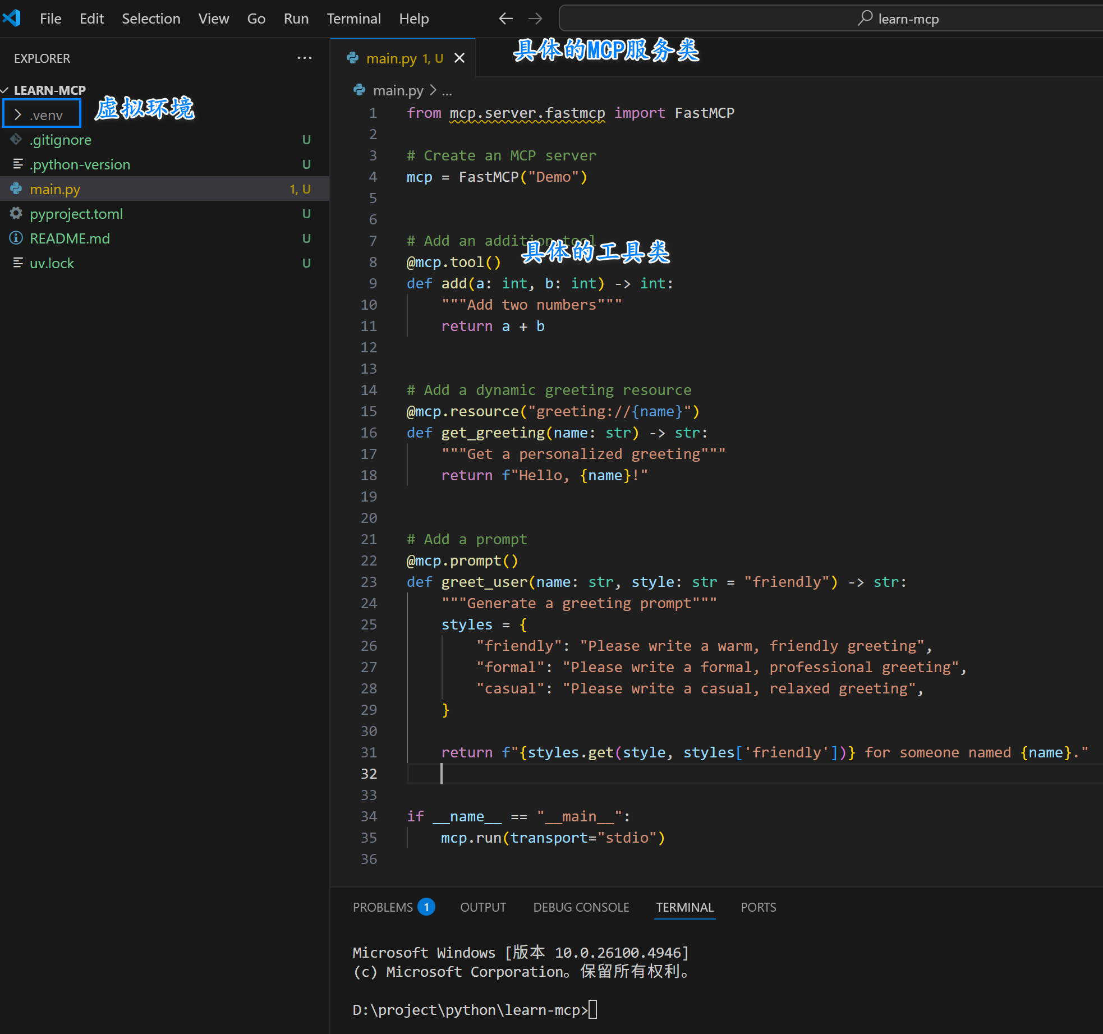The height and width of the screenshot is (1034, 1103).
Task: Click the underlined mcp.server.fastmcp import
Action: pos(527,113)
